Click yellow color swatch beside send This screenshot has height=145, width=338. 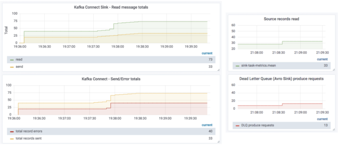pyautogui.click(x=12, y=67)
